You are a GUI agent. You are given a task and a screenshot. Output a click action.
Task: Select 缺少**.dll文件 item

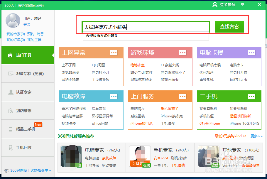click(x=141, y=72)
